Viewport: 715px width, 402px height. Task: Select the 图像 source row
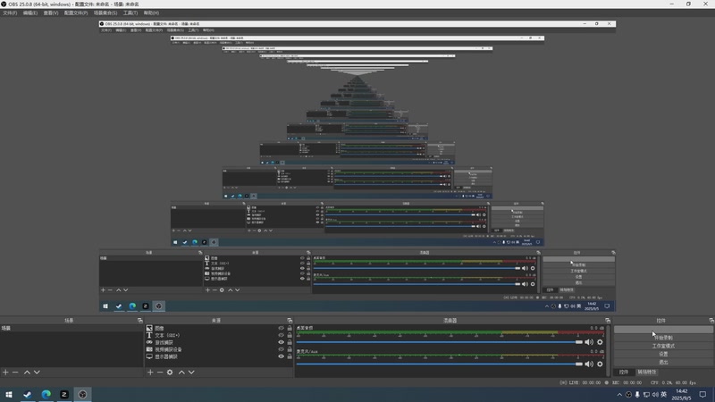(219, 328)
